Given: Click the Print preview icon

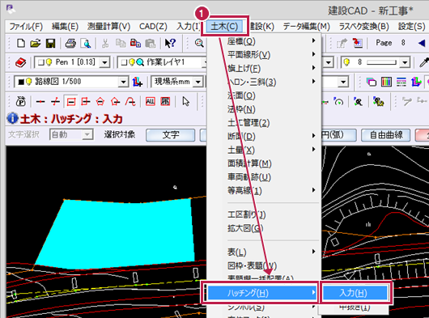Looking at the screenshot, I should pyautogui.click(x=86, y=43).
